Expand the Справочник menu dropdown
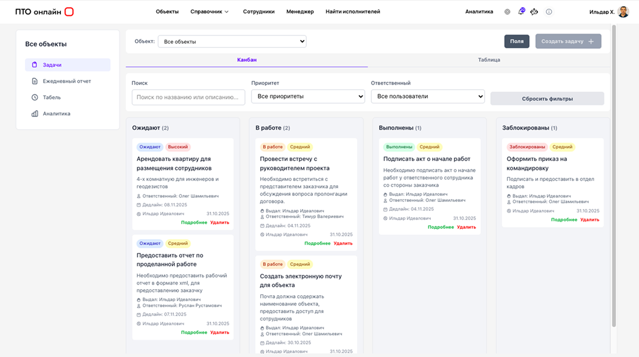The width and height of the screenshot is (639, 357). pos(209,11)
